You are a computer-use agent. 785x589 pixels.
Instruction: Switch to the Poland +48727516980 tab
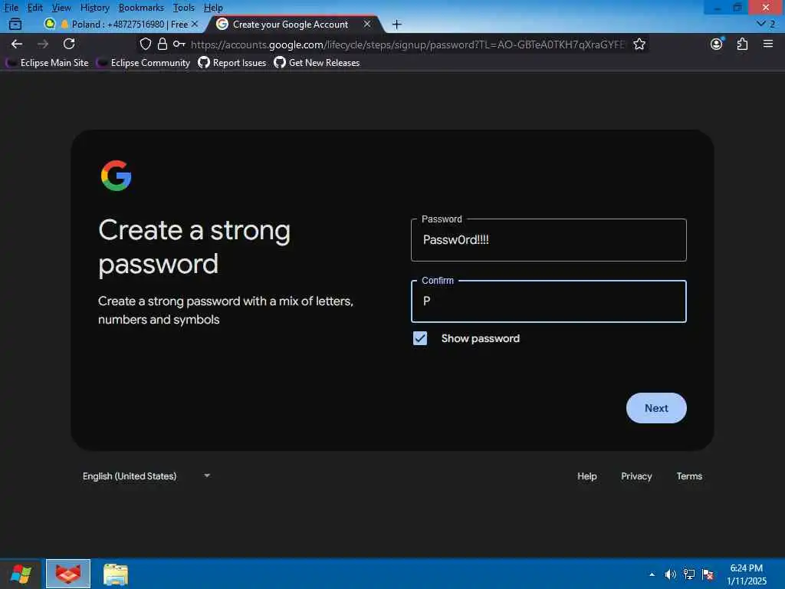pos(120,24)
